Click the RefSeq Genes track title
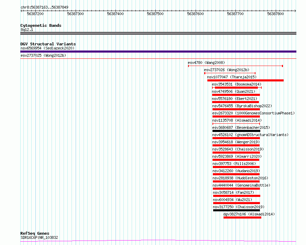This screenshot has width=306, height=245. (35, 233)
